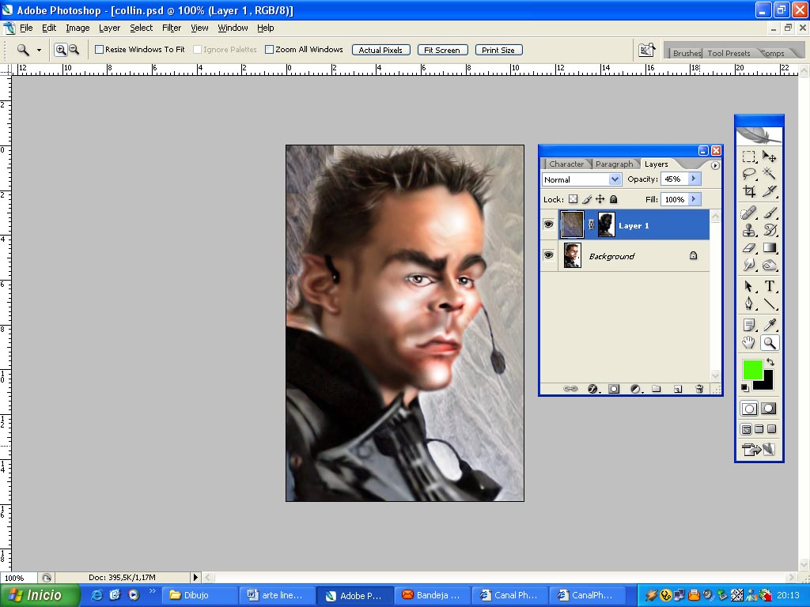
Task: Open the Filter menu
Action: tap(172, 28)
